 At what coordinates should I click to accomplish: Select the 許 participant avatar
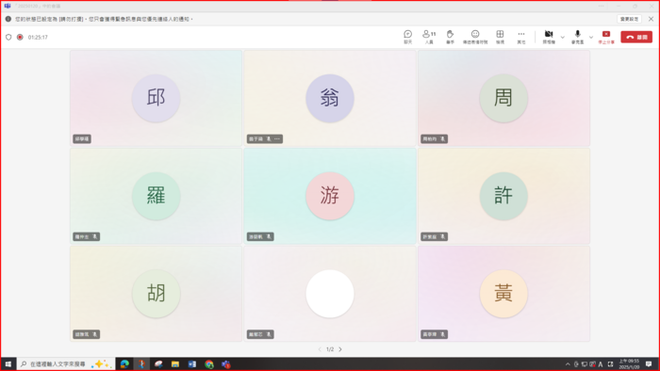(503, 196)
